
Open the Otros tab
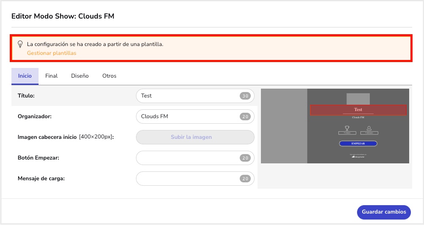[x=109, y=76]
